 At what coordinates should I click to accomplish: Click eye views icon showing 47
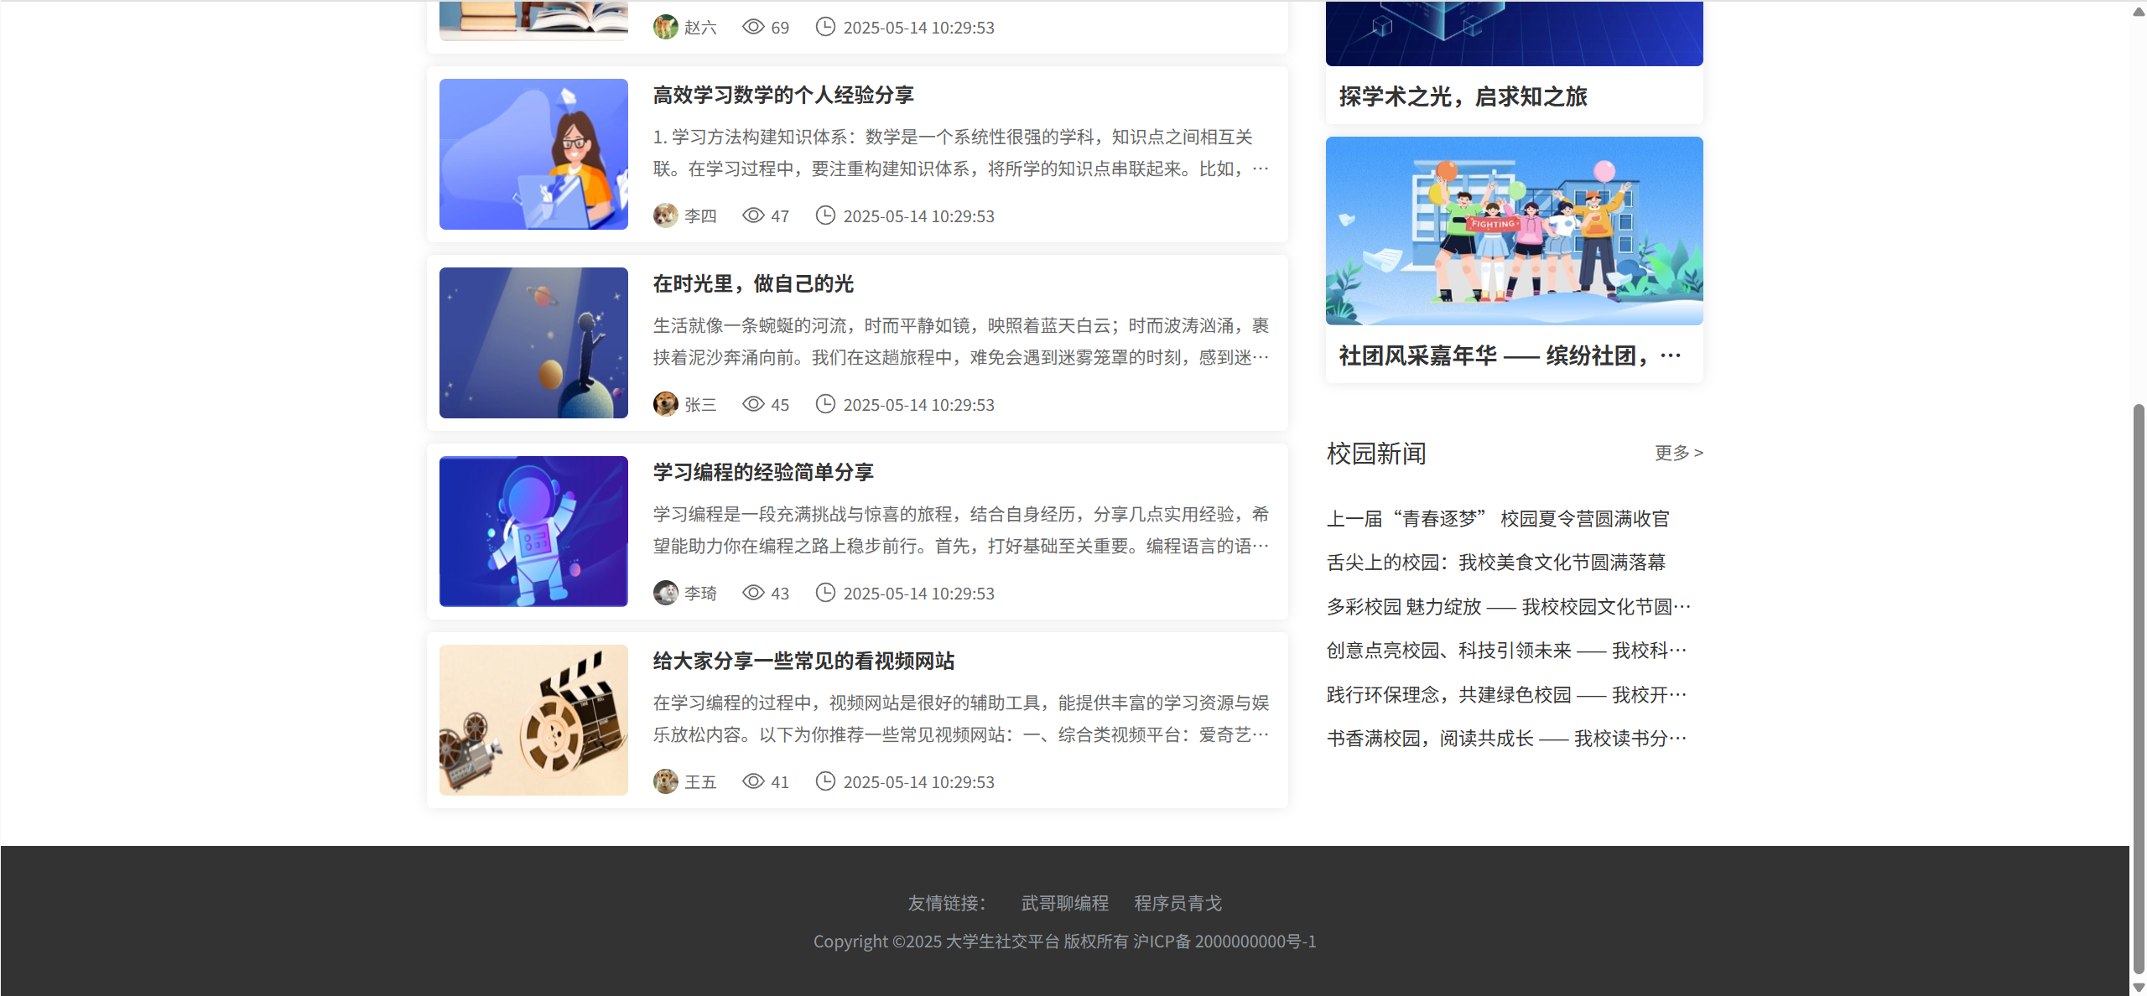point(753,215)
